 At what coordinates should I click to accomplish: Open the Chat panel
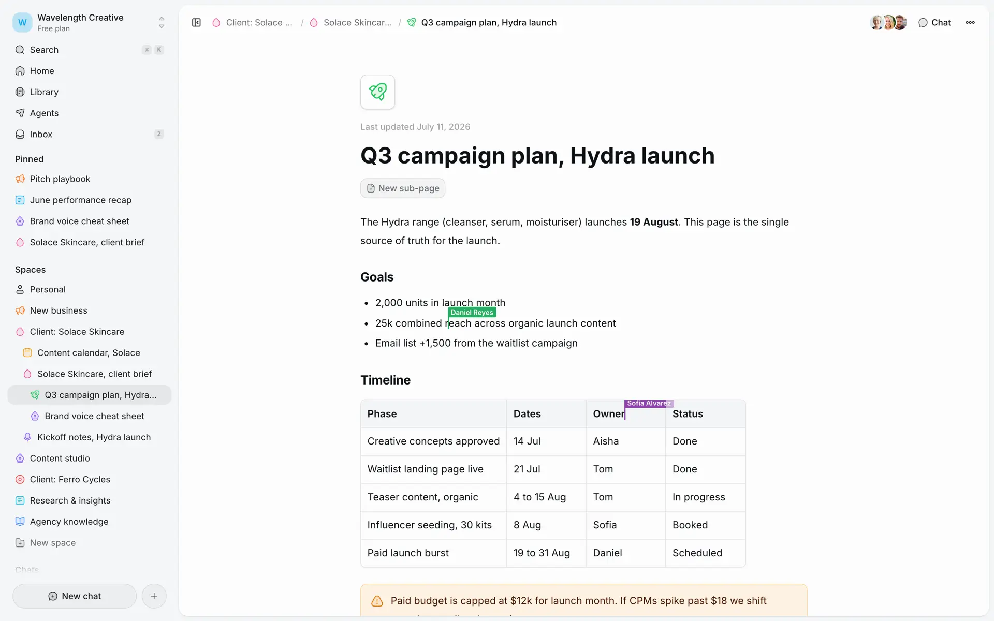click(x=935, y=23)
